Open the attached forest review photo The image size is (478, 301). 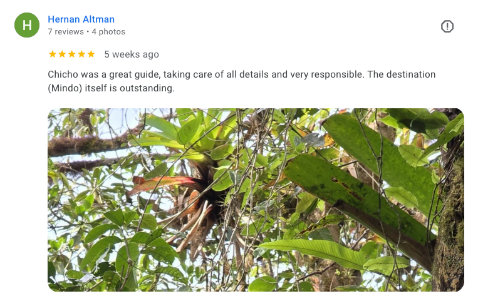pyautogui.click(x=256, y=200)
